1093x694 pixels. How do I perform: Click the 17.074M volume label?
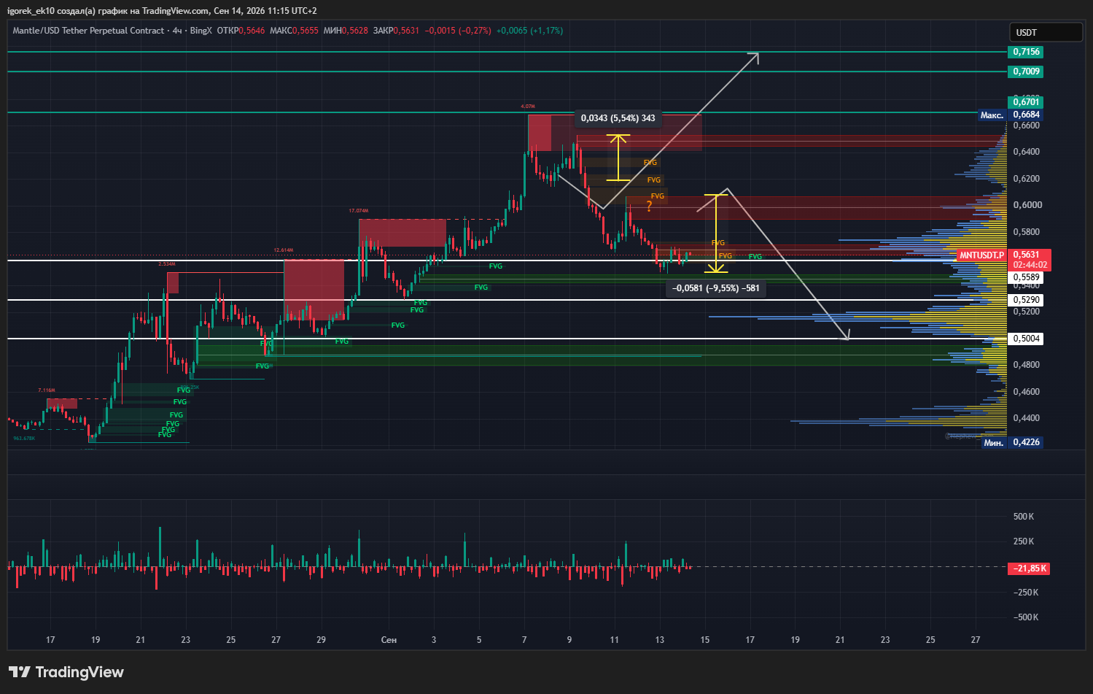[358, 211]
